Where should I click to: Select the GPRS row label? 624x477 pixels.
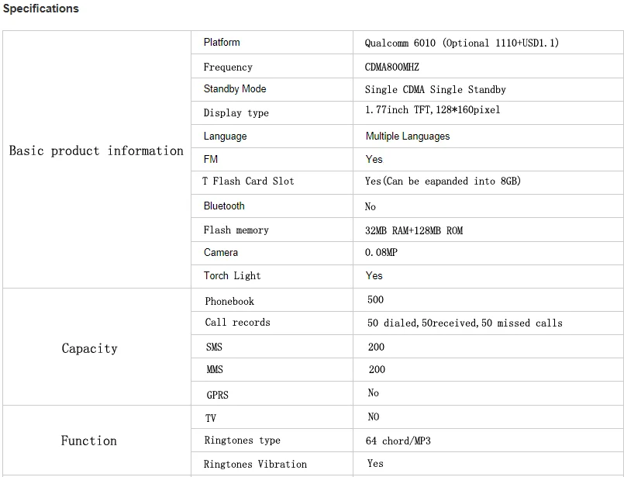point(217,395)
